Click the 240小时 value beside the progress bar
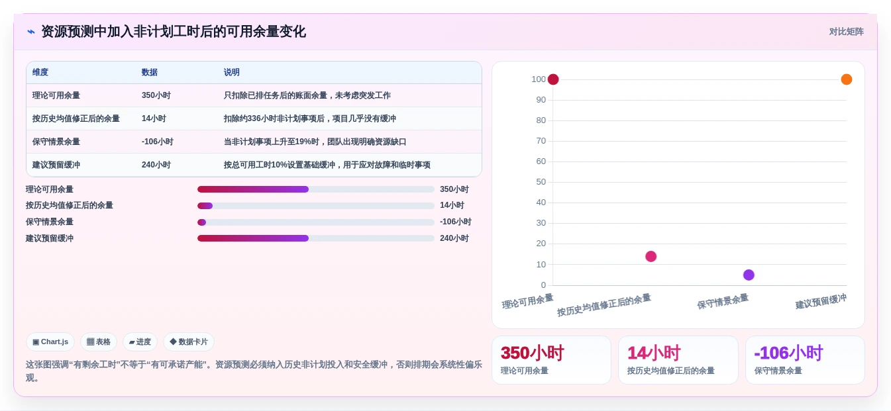The width and height of the screenshot is (891, 411). pyautogui.click(x=454, y=238)
